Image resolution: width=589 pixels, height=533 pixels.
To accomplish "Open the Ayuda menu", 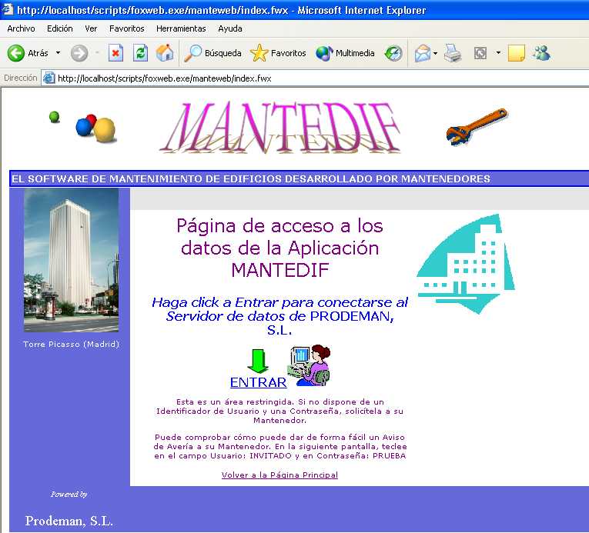I will [x=230, y=28].
